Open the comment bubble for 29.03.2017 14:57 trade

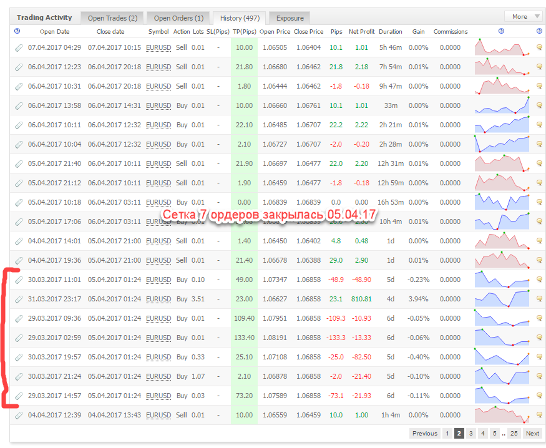point(539,395)
